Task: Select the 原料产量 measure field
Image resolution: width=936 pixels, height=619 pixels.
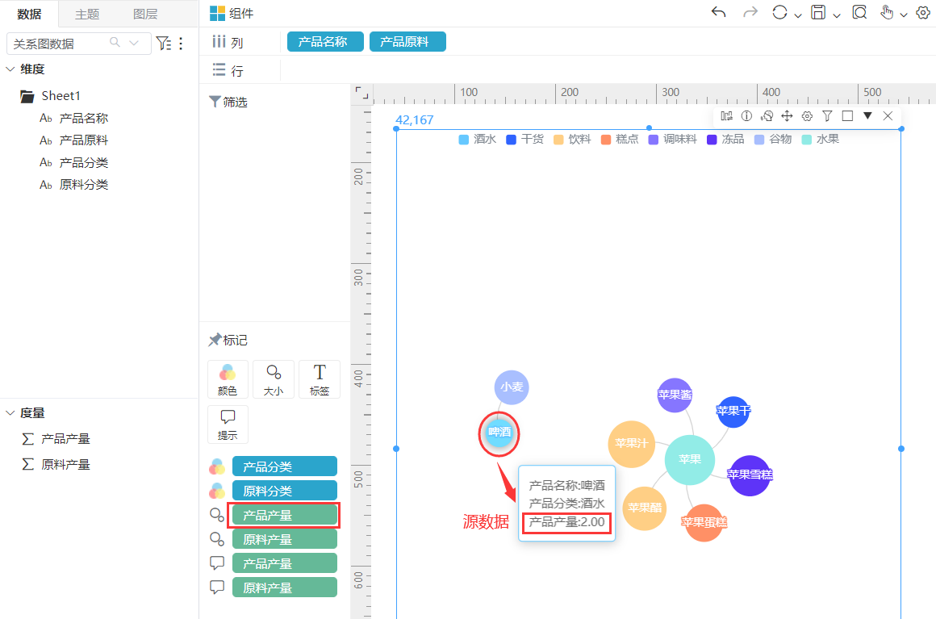Action: coord(56,464)
